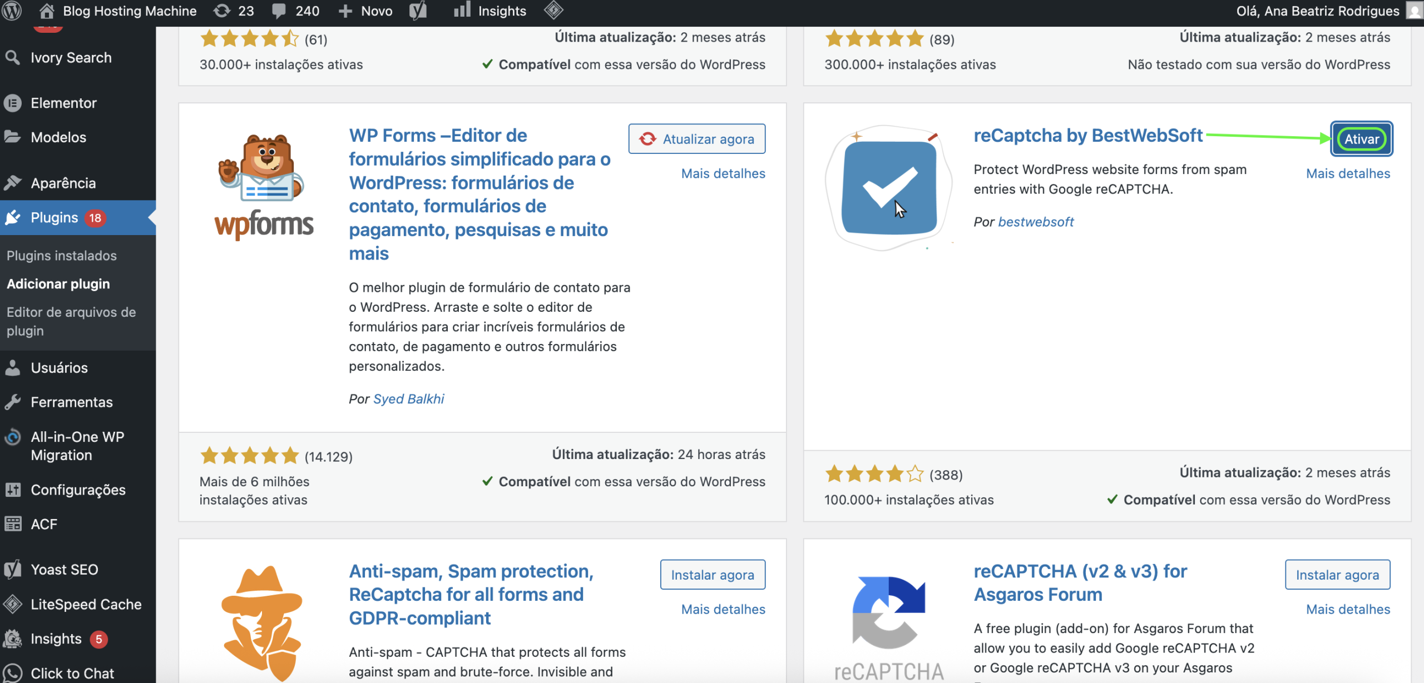Click the Insights 5 notification badge

[98, 639]
